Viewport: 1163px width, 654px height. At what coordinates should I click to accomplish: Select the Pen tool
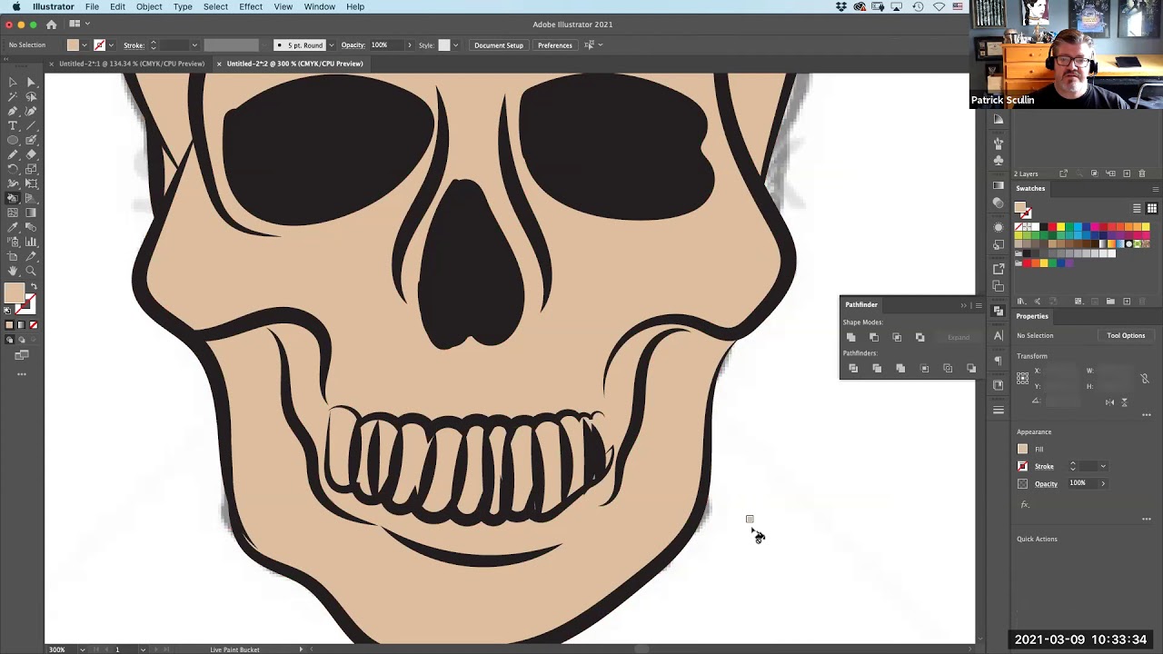13,111
